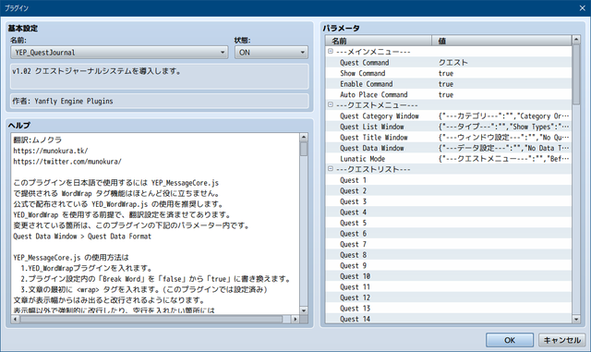Select the Quest Title Window parameter
This screenshot has width=591, height=352.
tap(449, 138)
